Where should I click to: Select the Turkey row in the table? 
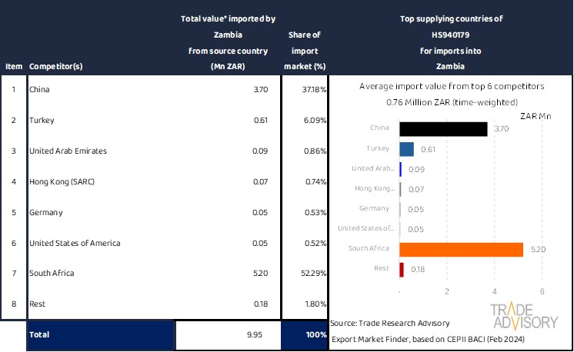(x=41, y=121)
